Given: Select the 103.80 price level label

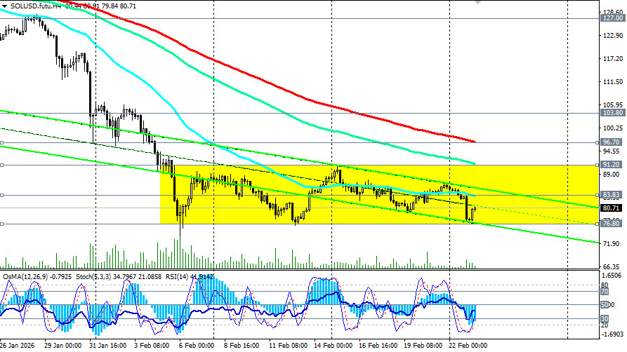Looking at the screenshot, I should (x=612, y=112).
